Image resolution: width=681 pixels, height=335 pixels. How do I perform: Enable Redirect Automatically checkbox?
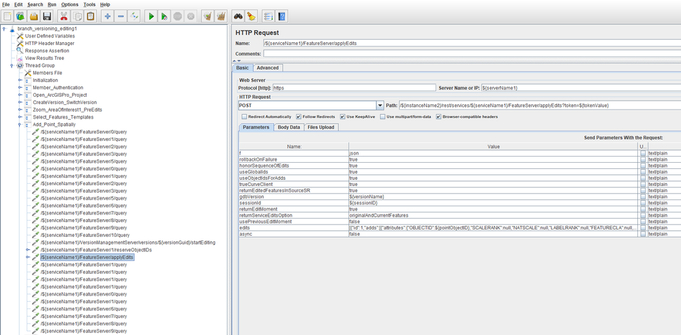click(243, 117)
